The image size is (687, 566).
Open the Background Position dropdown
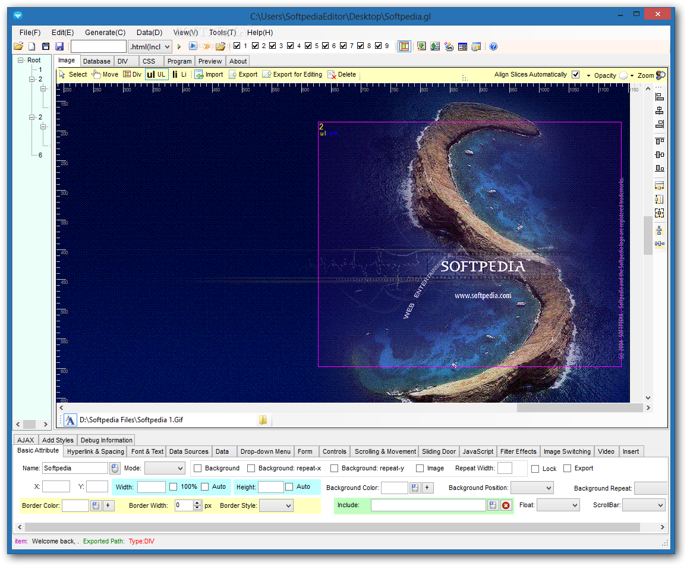532,488
